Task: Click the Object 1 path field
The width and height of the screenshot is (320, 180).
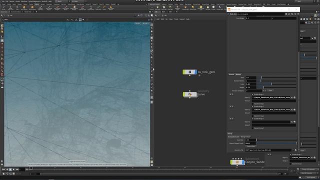Action: coord(271,97)
